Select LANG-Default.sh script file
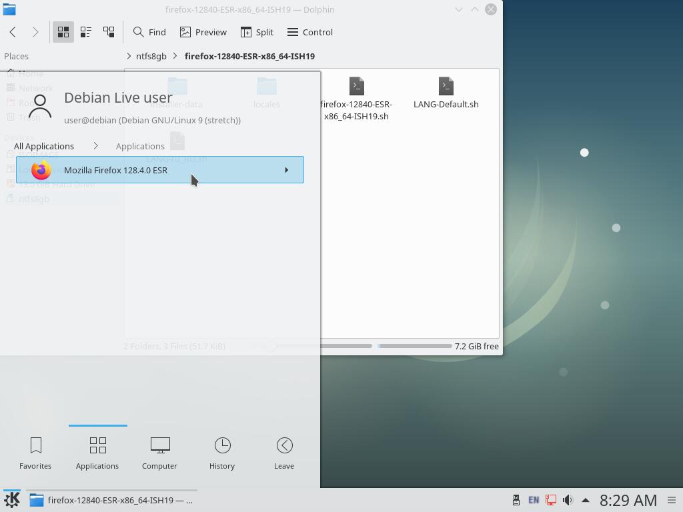Image resolution: width=683 pixels, height=512 pixels. click(x=446, y=93)
